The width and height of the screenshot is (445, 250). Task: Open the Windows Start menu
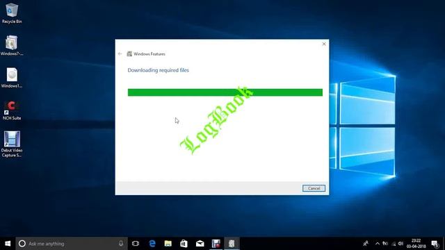(x=8, y=244)
